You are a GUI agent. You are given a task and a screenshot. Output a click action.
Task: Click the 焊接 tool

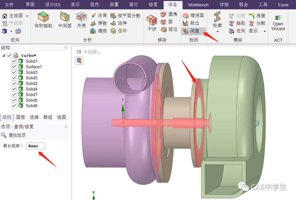click(99, 23)
